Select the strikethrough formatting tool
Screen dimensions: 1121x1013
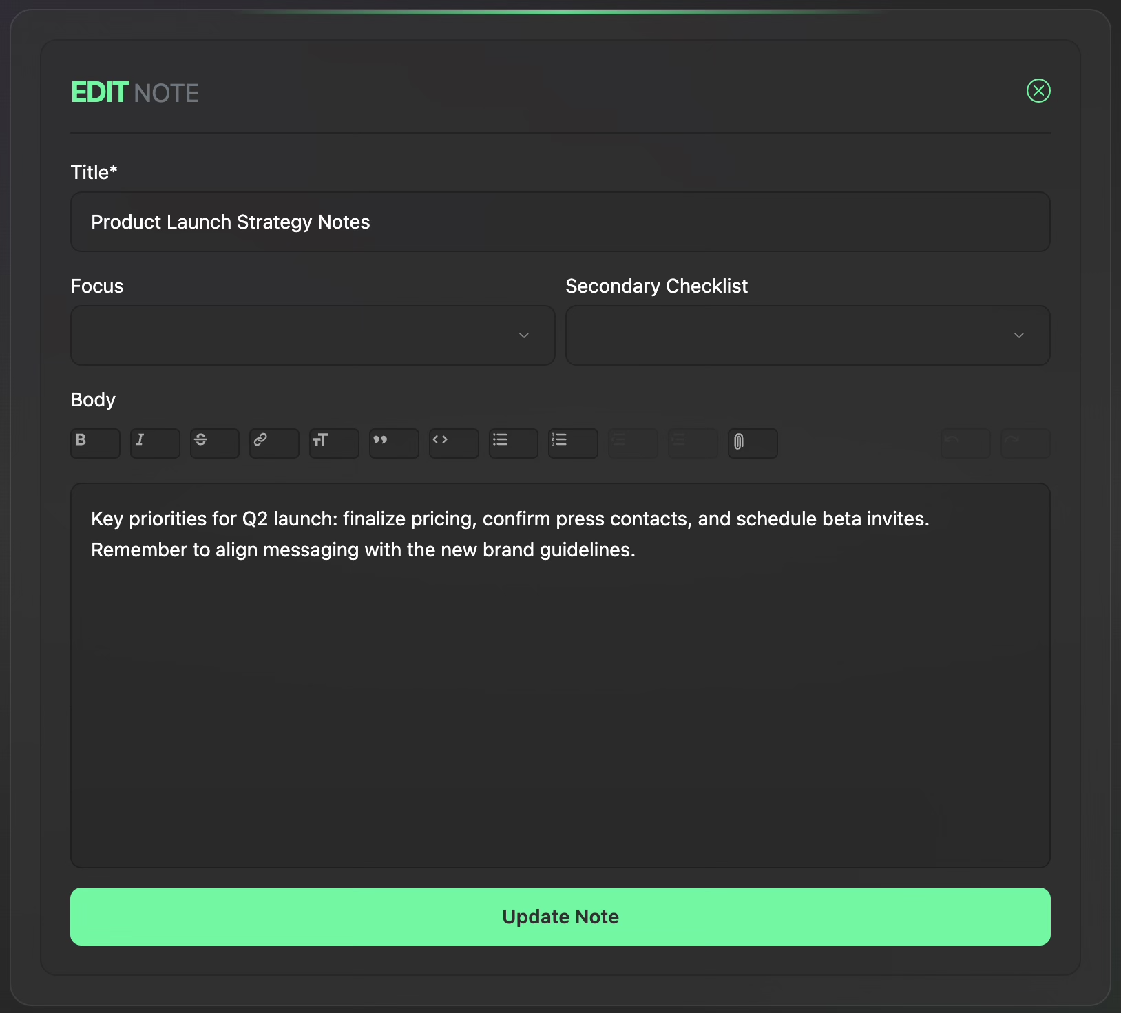point(215,443)
